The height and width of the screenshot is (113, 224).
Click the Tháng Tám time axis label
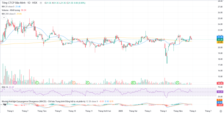click(x=42, y=111)
